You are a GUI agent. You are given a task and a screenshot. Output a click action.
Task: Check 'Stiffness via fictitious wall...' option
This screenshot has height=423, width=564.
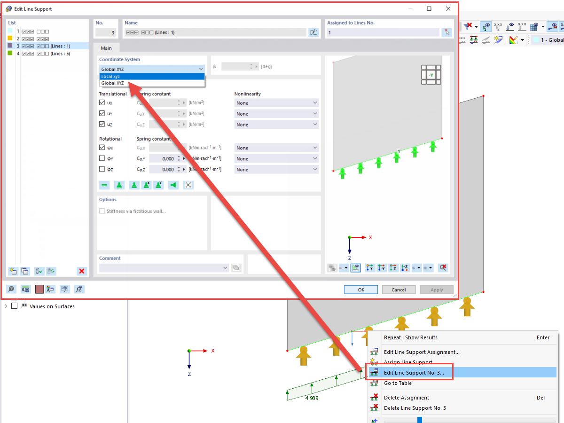102,211
